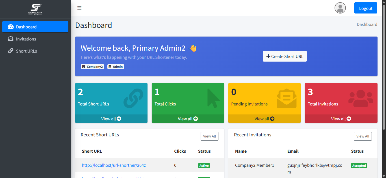Toggle the sidebar hamburger menu
This screenshot has height=178, width=386.
pyautogui.click(x=79, y=8)
